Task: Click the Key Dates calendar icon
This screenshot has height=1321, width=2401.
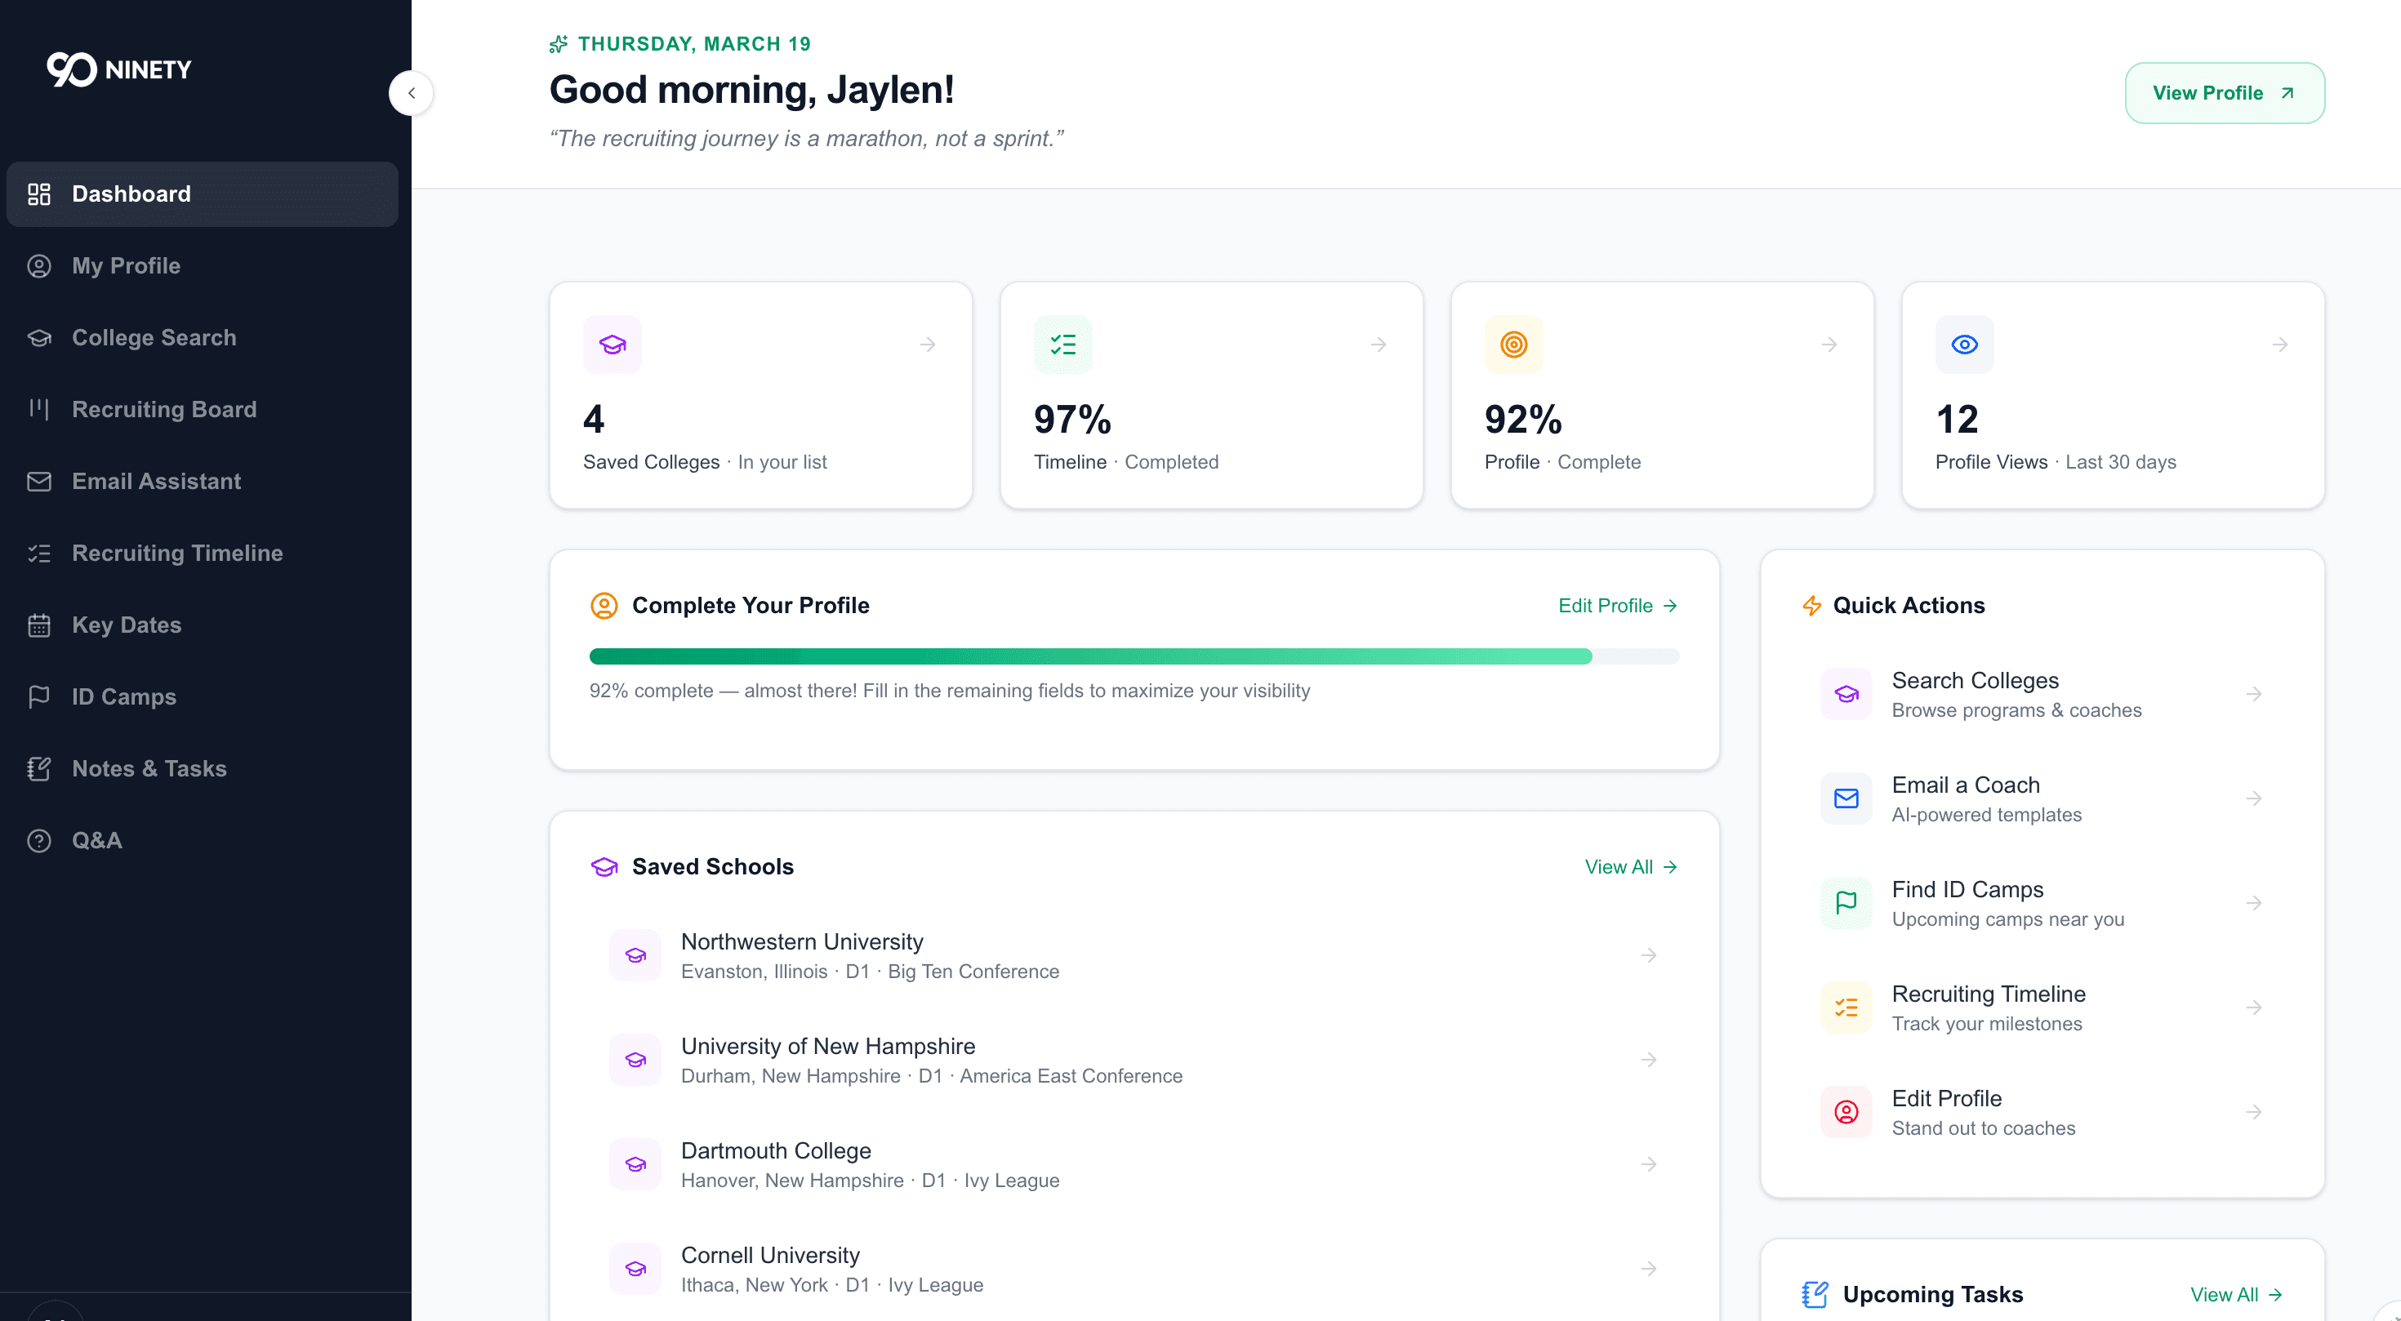Action: click(x=39, y=625)
